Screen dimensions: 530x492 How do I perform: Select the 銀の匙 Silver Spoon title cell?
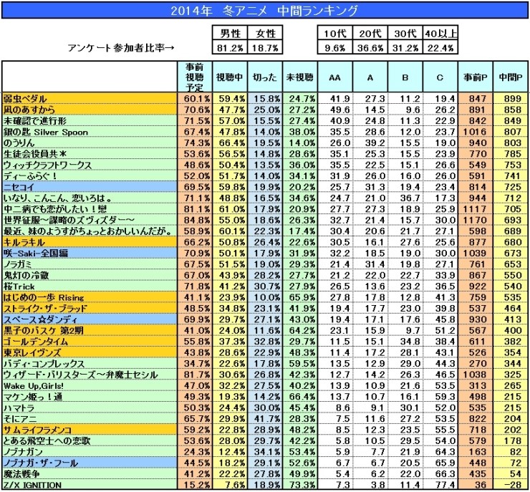pos(90,132)
